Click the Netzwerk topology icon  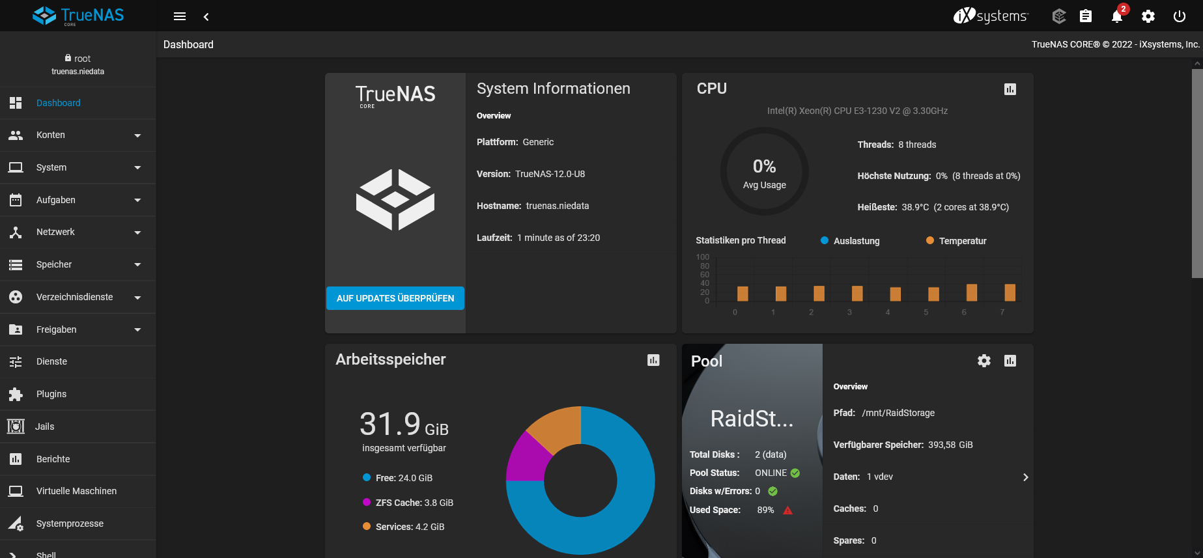coord(16,232)
